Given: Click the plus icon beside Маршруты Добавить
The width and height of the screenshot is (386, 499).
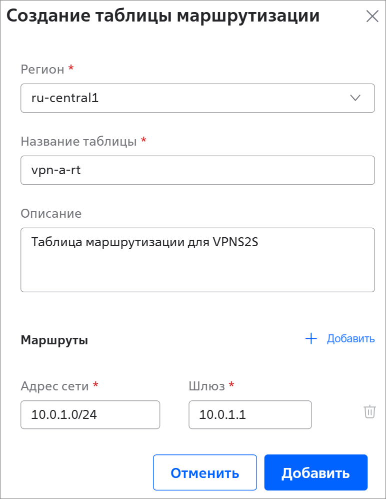Looking at the screenshot, I should click(311, 339).
